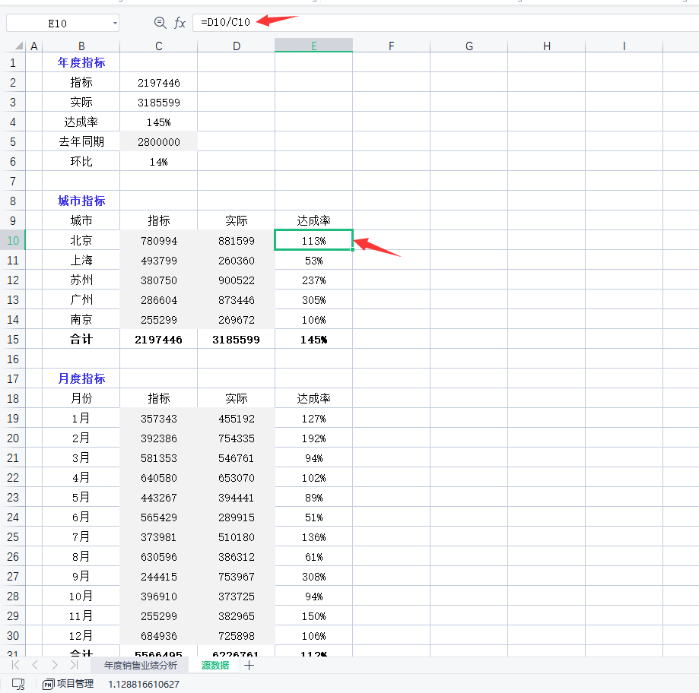The height and width of the screenshot is (693, 699).
Task: Click next sheet navigation arrow
Action: click(55, 665)
